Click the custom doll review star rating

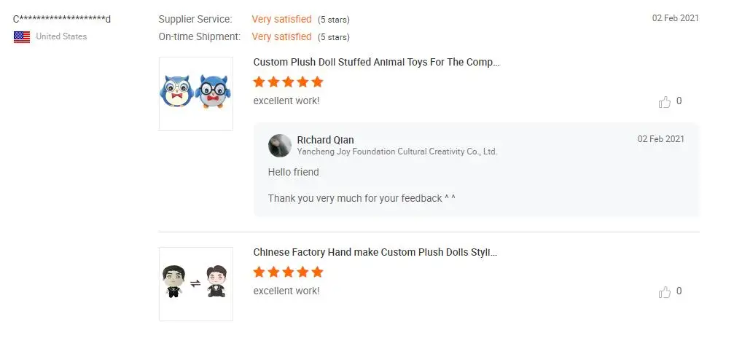pyautogui.click(x=288, y=272)
